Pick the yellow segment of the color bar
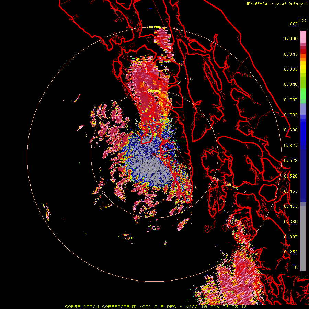The width and height of the screenshot is (309, 309). (x=303, y=68)
